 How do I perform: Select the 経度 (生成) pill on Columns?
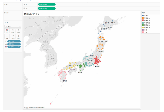pos(47,4)
